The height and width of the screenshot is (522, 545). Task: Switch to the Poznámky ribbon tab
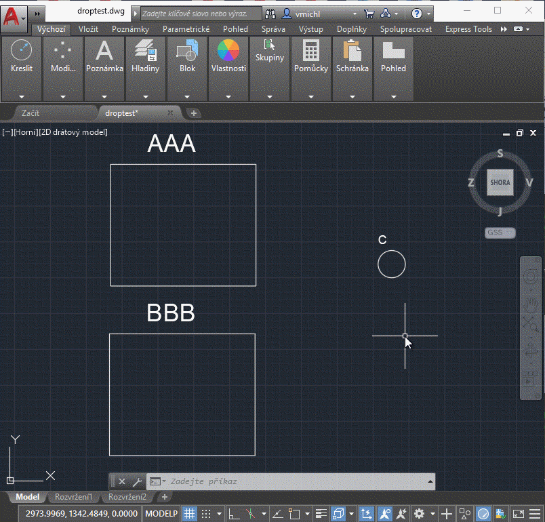(130, 29)
